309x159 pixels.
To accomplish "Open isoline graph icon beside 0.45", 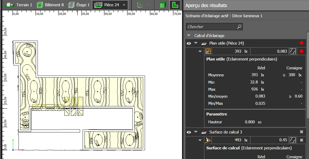I will (293, 140).
